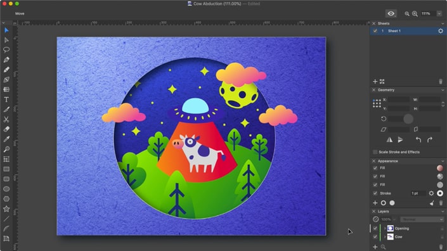
Task: Toggle the first Fill checkbox
Action: tap(375, 168)
